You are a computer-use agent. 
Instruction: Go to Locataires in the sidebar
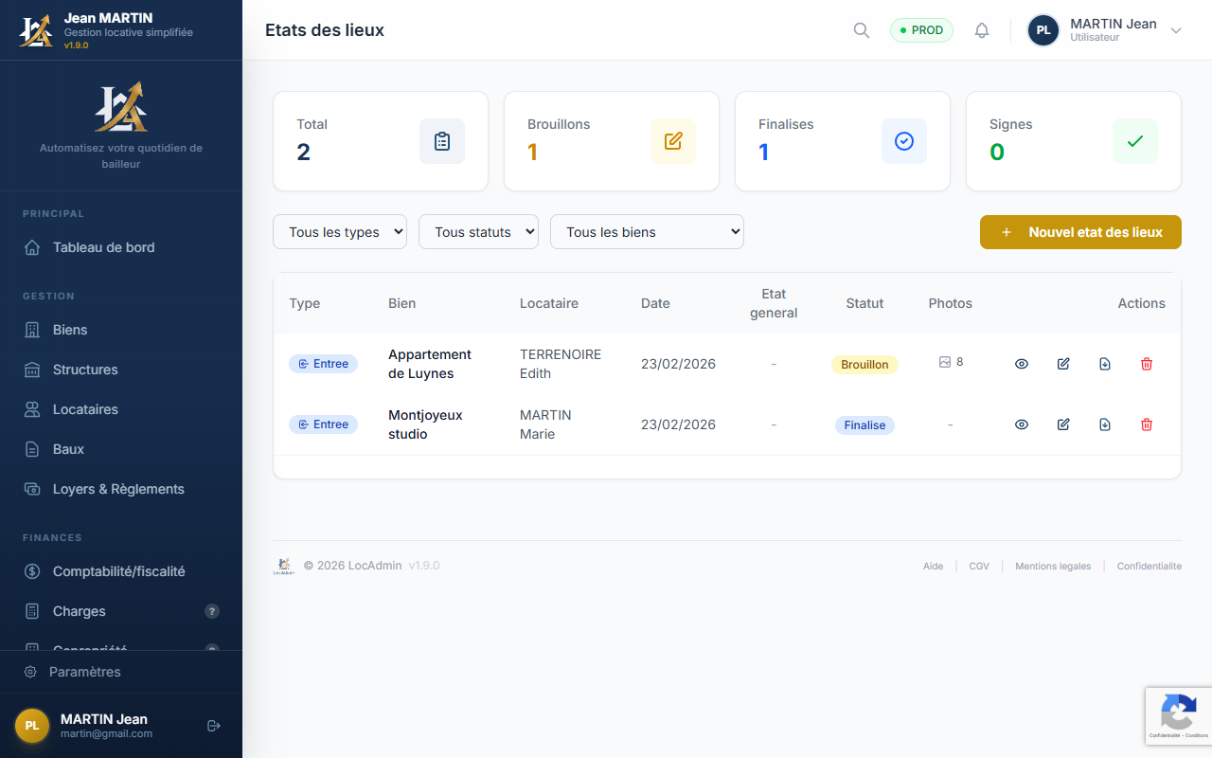85,409
